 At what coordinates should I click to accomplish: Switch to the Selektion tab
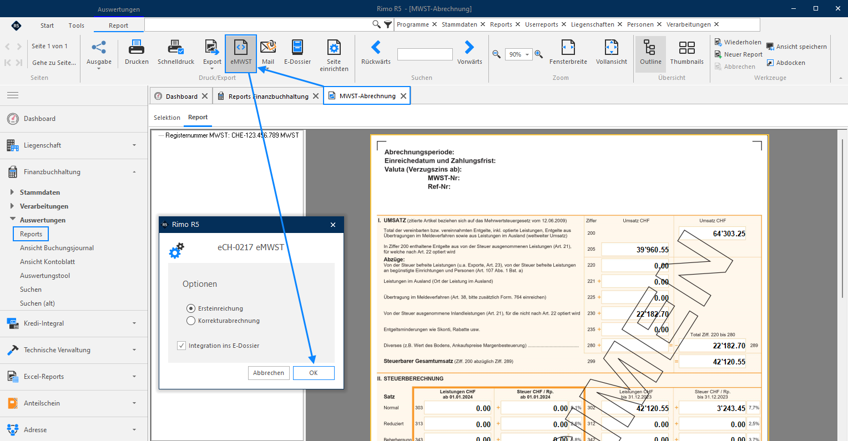coord(167,118)
